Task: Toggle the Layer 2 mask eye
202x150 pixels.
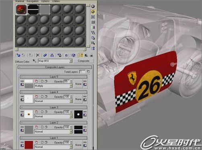Action: click(85, 127)
